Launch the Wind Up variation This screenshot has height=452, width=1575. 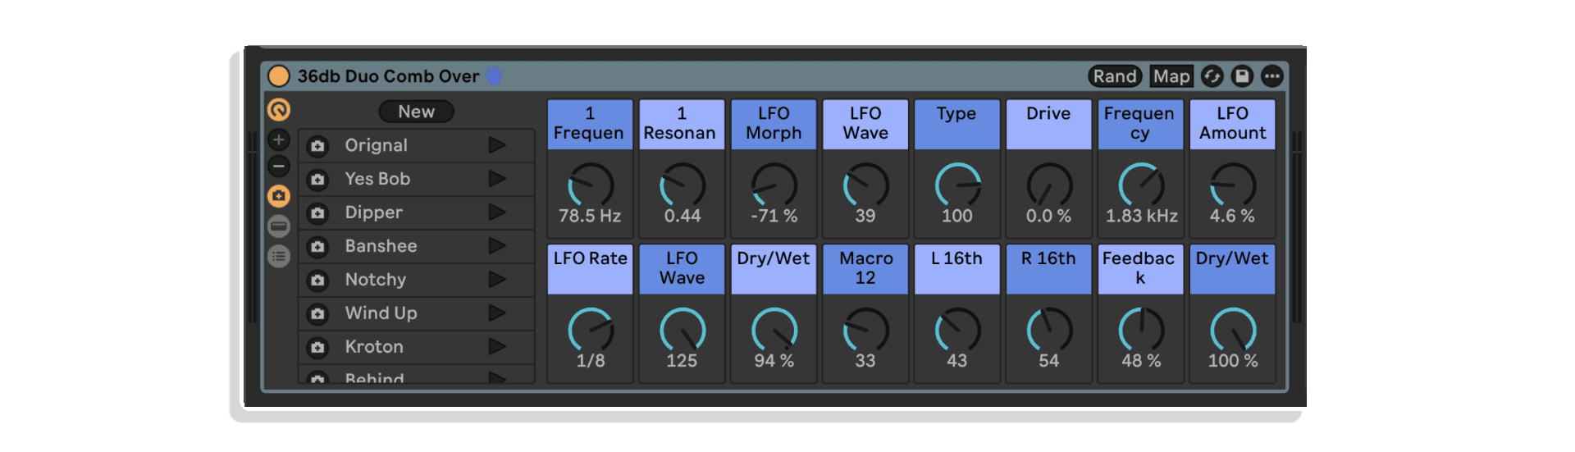point(497,313)
